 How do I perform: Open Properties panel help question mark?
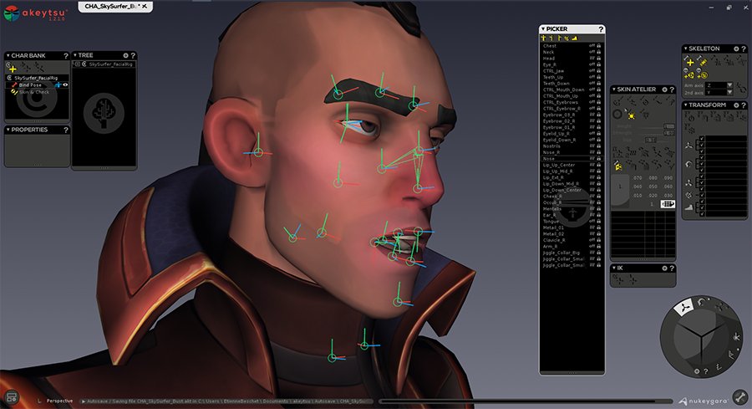pos(66,130)
